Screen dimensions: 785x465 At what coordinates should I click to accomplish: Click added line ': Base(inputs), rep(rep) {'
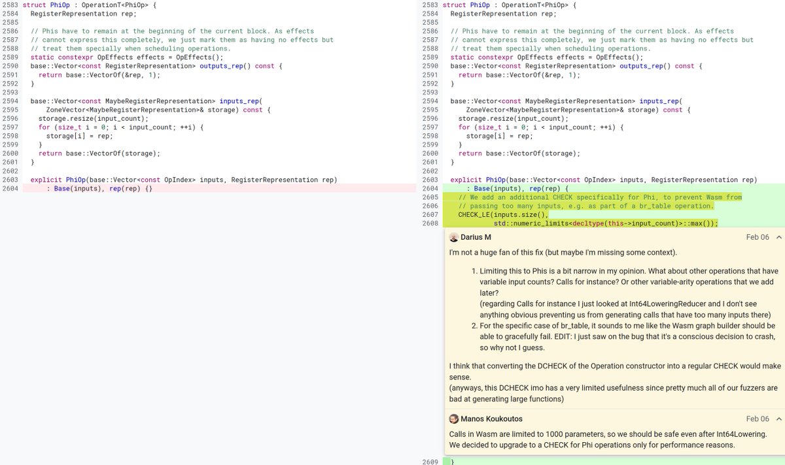[517, 188]
